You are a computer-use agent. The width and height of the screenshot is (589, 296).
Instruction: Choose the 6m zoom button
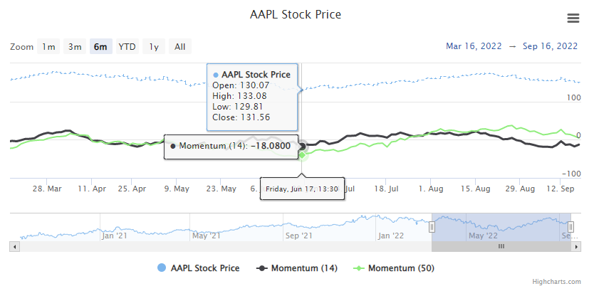100,47
